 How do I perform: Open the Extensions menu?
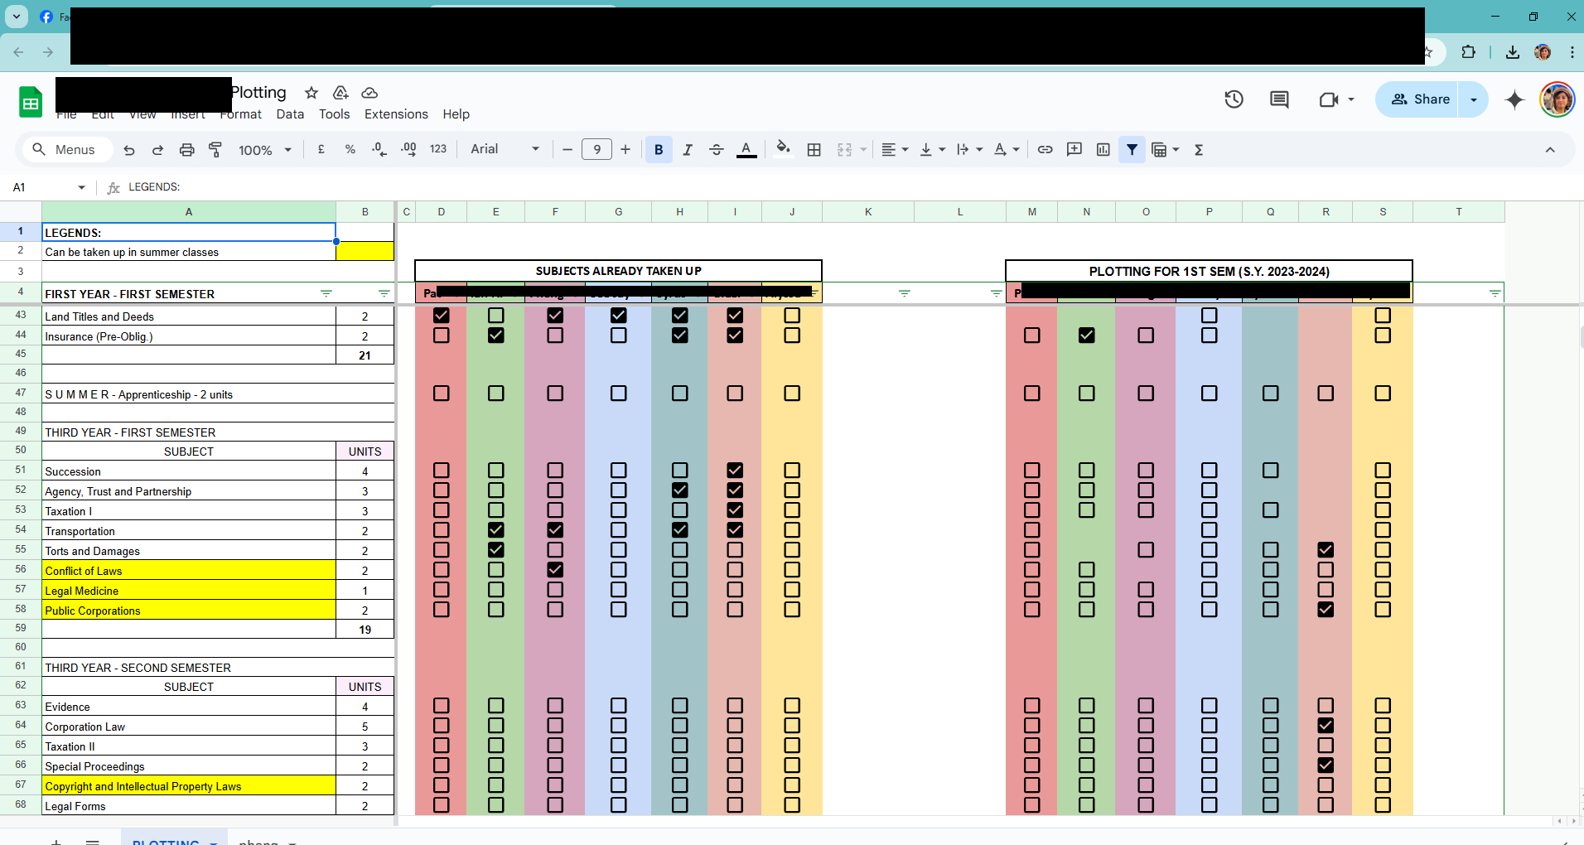coord(397,114)
